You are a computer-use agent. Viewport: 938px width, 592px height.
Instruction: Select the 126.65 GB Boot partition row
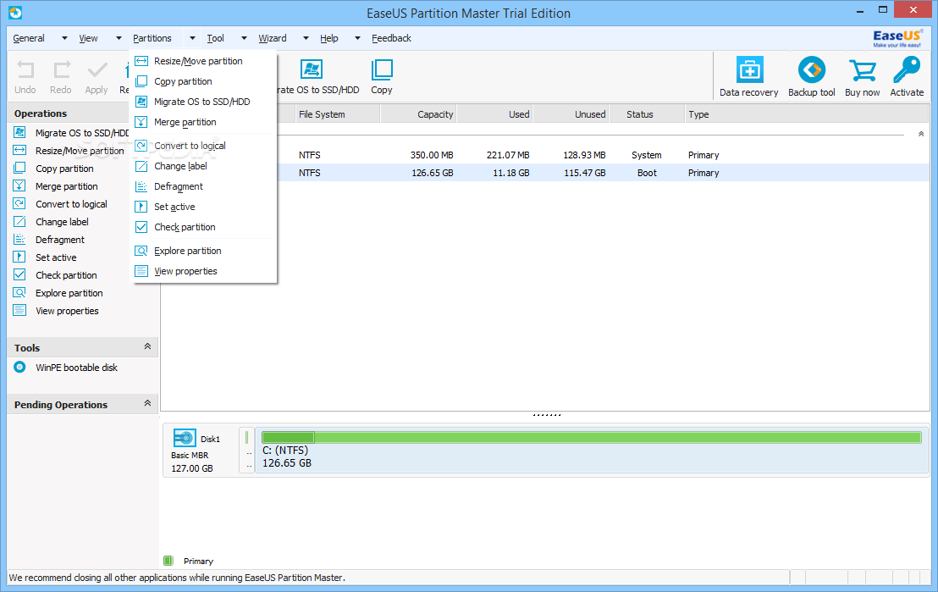click(x=544, y=173)
